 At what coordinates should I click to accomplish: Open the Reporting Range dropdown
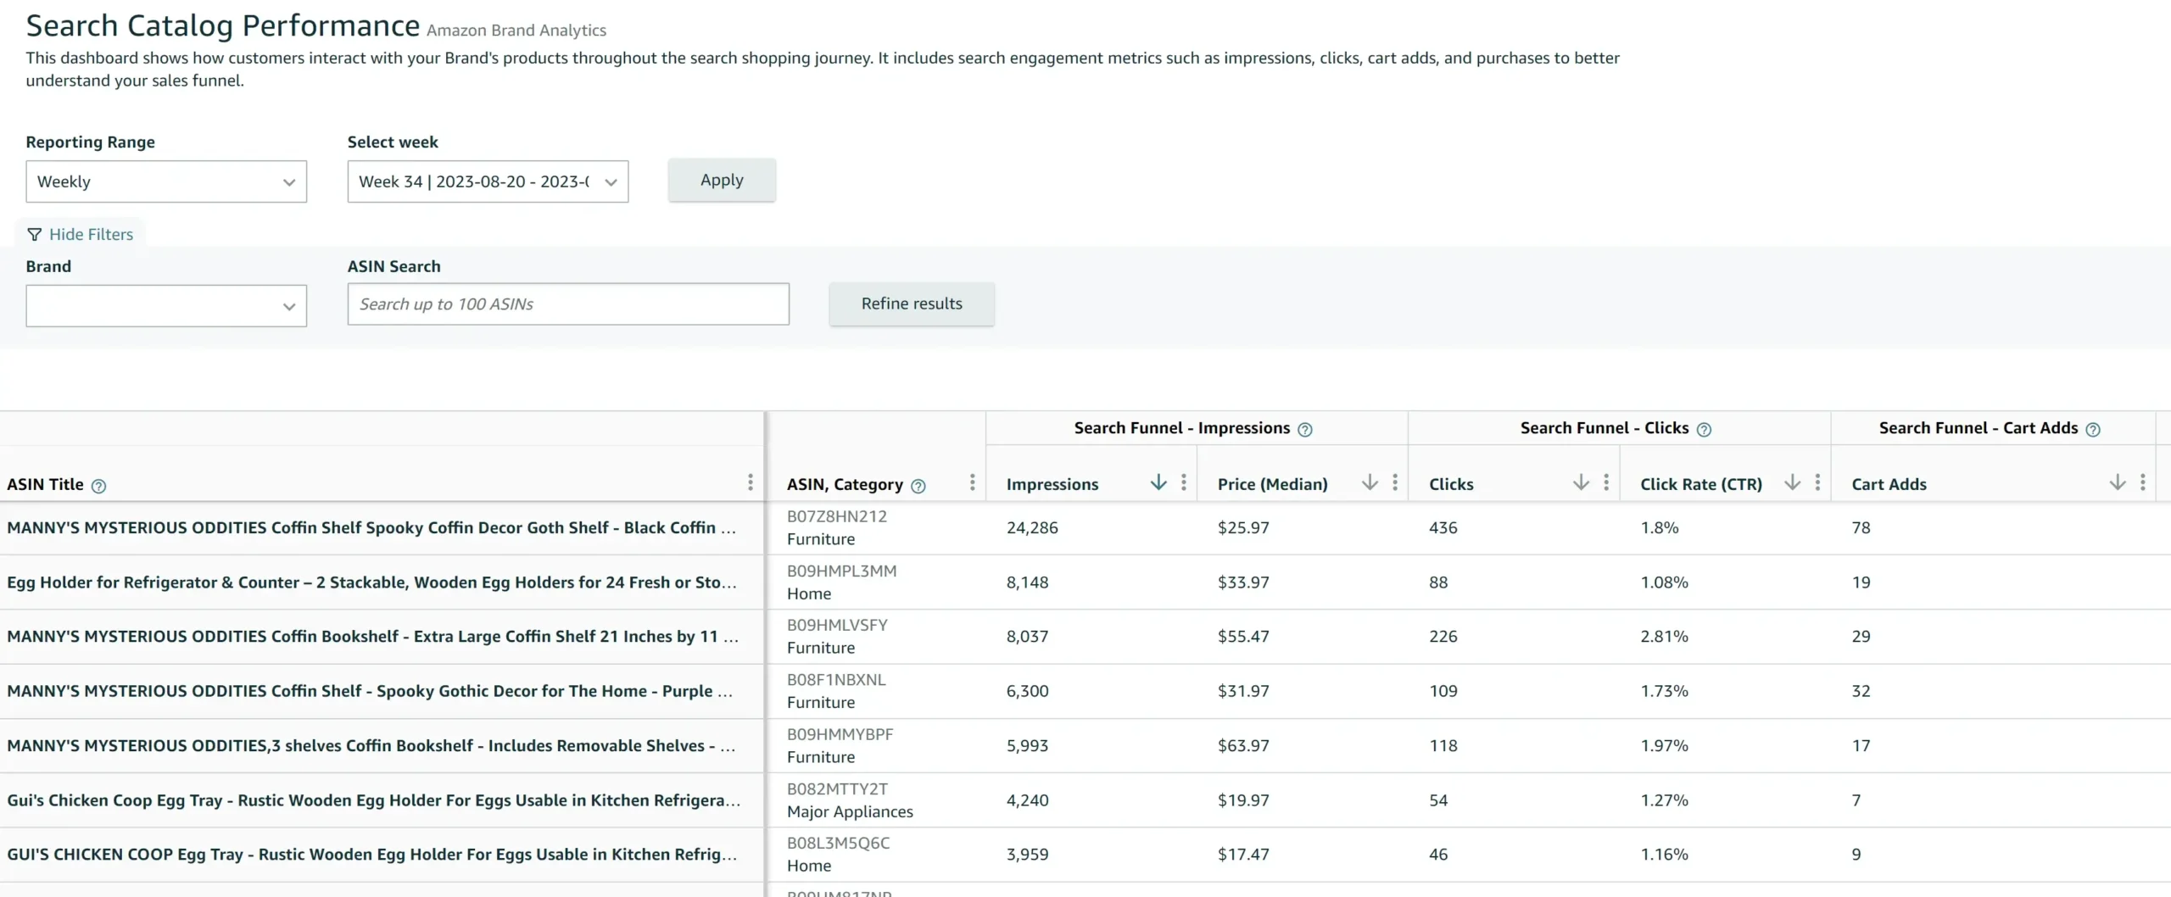click(166, 181)
